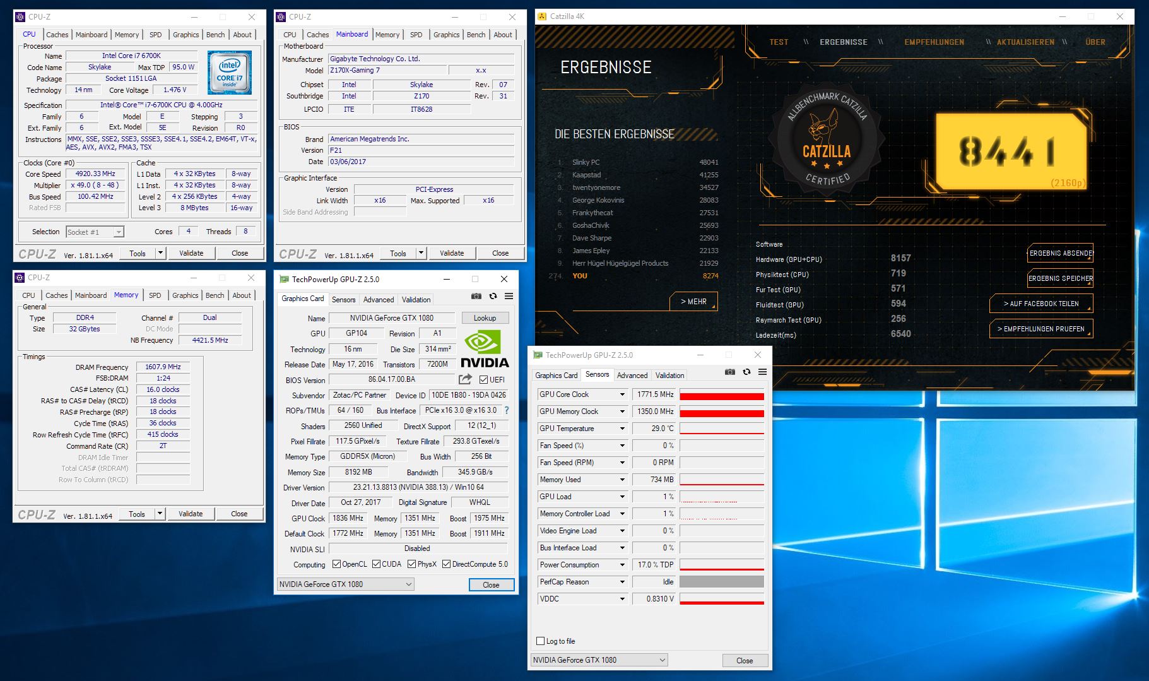This screenshot has height=681, width=1149.
Task: Open GPU selector dropdown in GPU-Z Graphics Card window
Action: pos(345,584)
